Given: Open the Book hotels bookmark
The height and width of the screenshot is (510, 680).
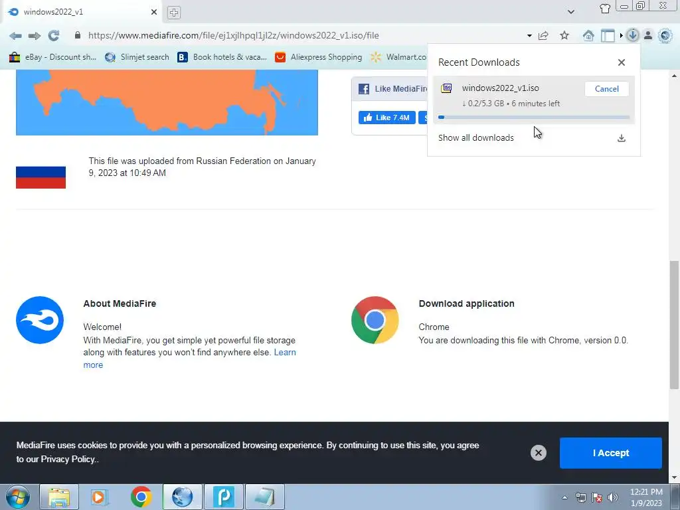Looking at the screenshot, I should click(222, 57).
